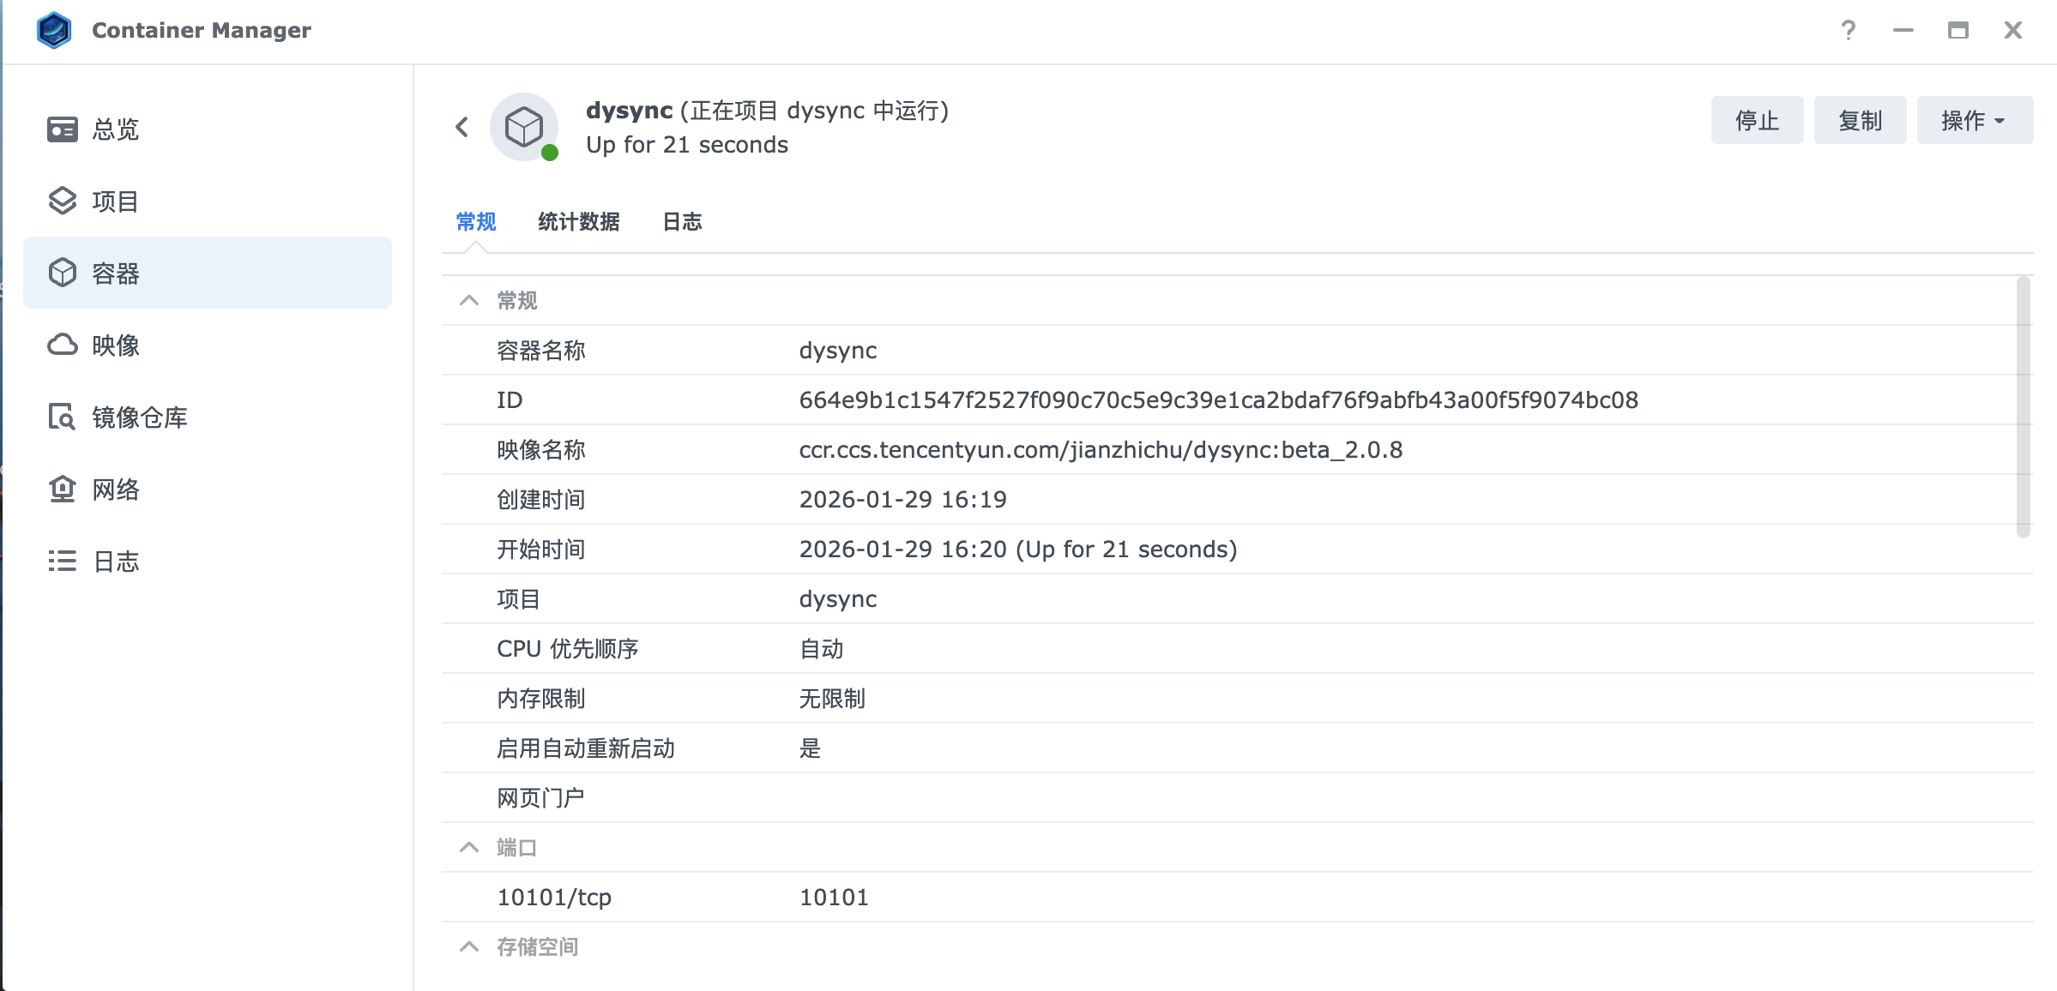Click the vertical scrollbar in details panel
The image size is (2057, 991).
pos(2023,407)
